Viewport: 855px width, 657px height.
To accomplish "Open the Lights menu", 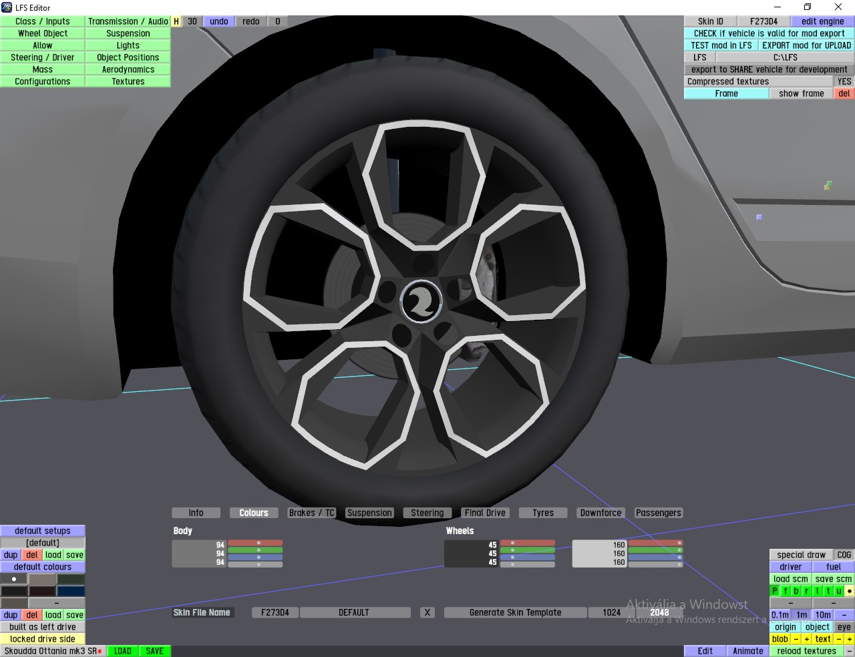I will click(128, 45).
